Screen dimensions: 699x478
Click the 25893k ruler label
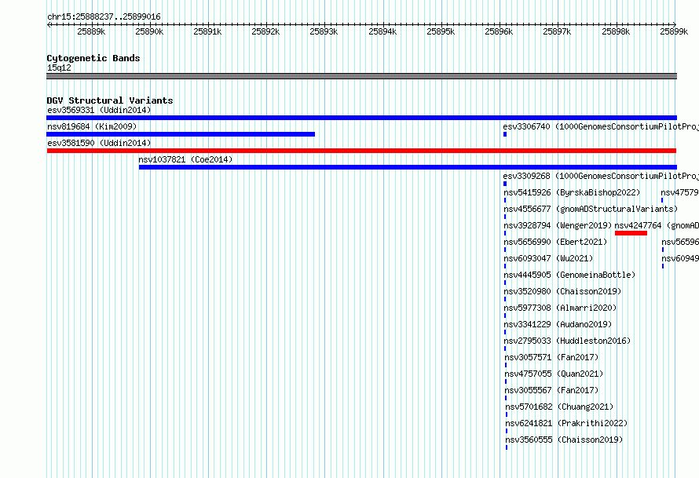[324, 31]
